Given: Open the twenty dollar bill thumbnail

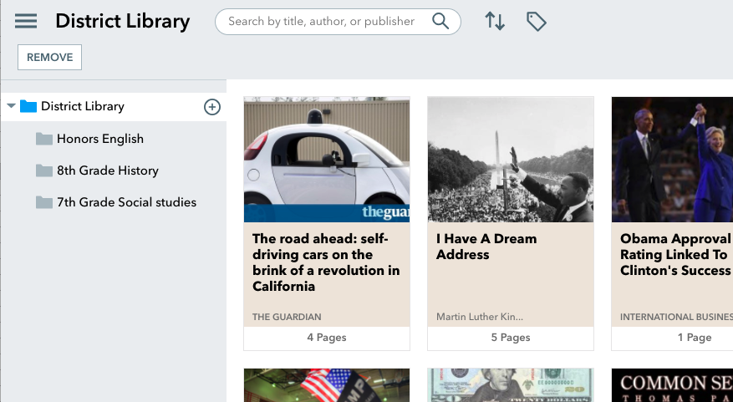Looking at the screenshot, I should [x=511, y=385].
